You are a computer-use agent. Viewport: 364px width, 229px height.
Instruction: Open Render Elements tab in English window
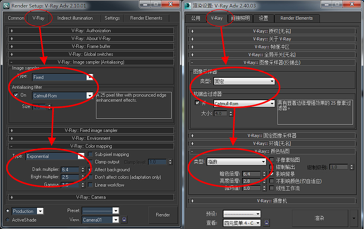click(x=146, y=18)
